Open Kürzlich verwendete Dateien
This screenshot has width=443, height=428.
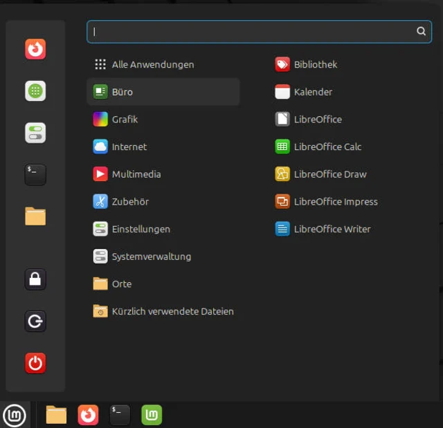point(172,311)
